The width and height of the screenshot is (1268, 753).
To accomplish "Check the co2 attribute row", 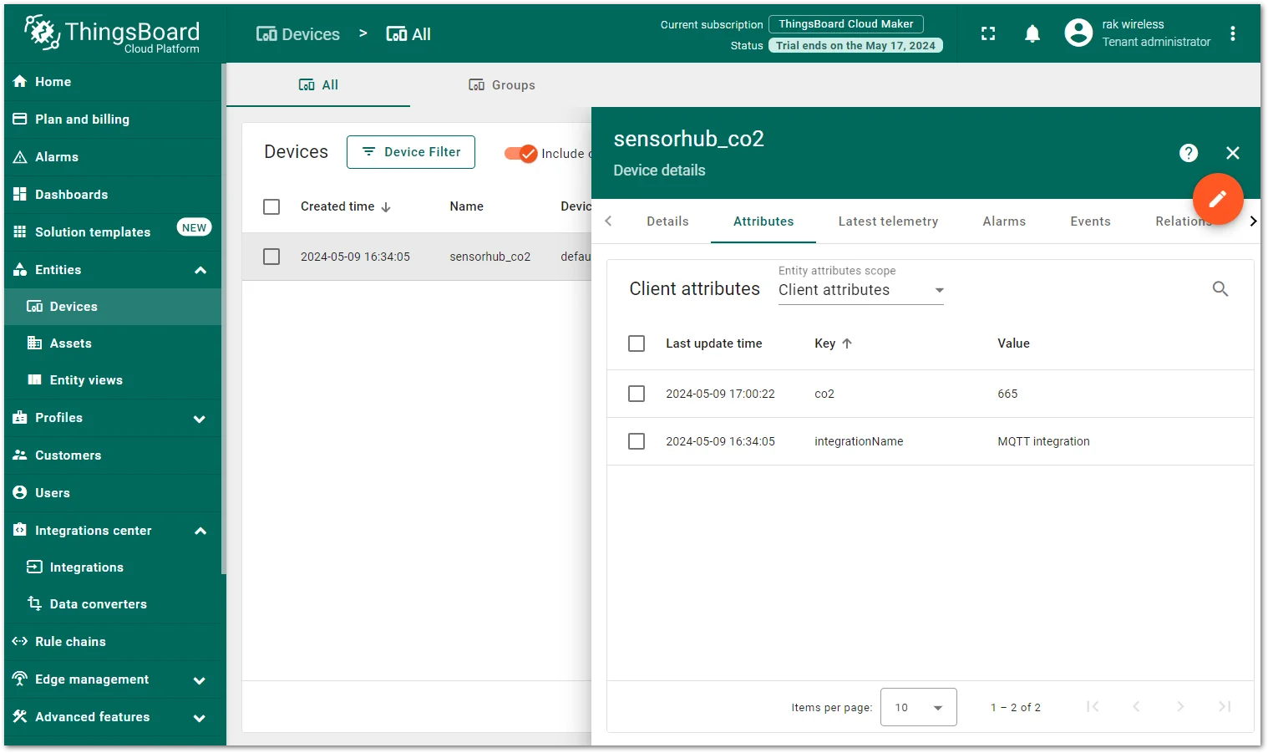I will coord(637,394).
